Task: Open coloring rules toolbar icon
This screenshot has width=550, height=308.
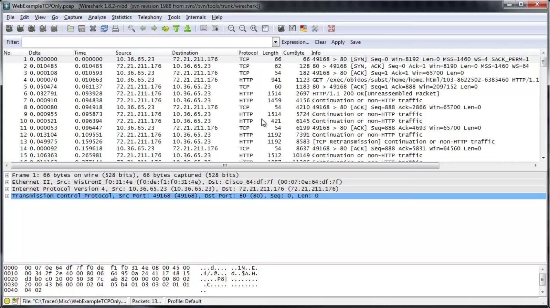Action: pyautogui.click(x=304, y=28)
